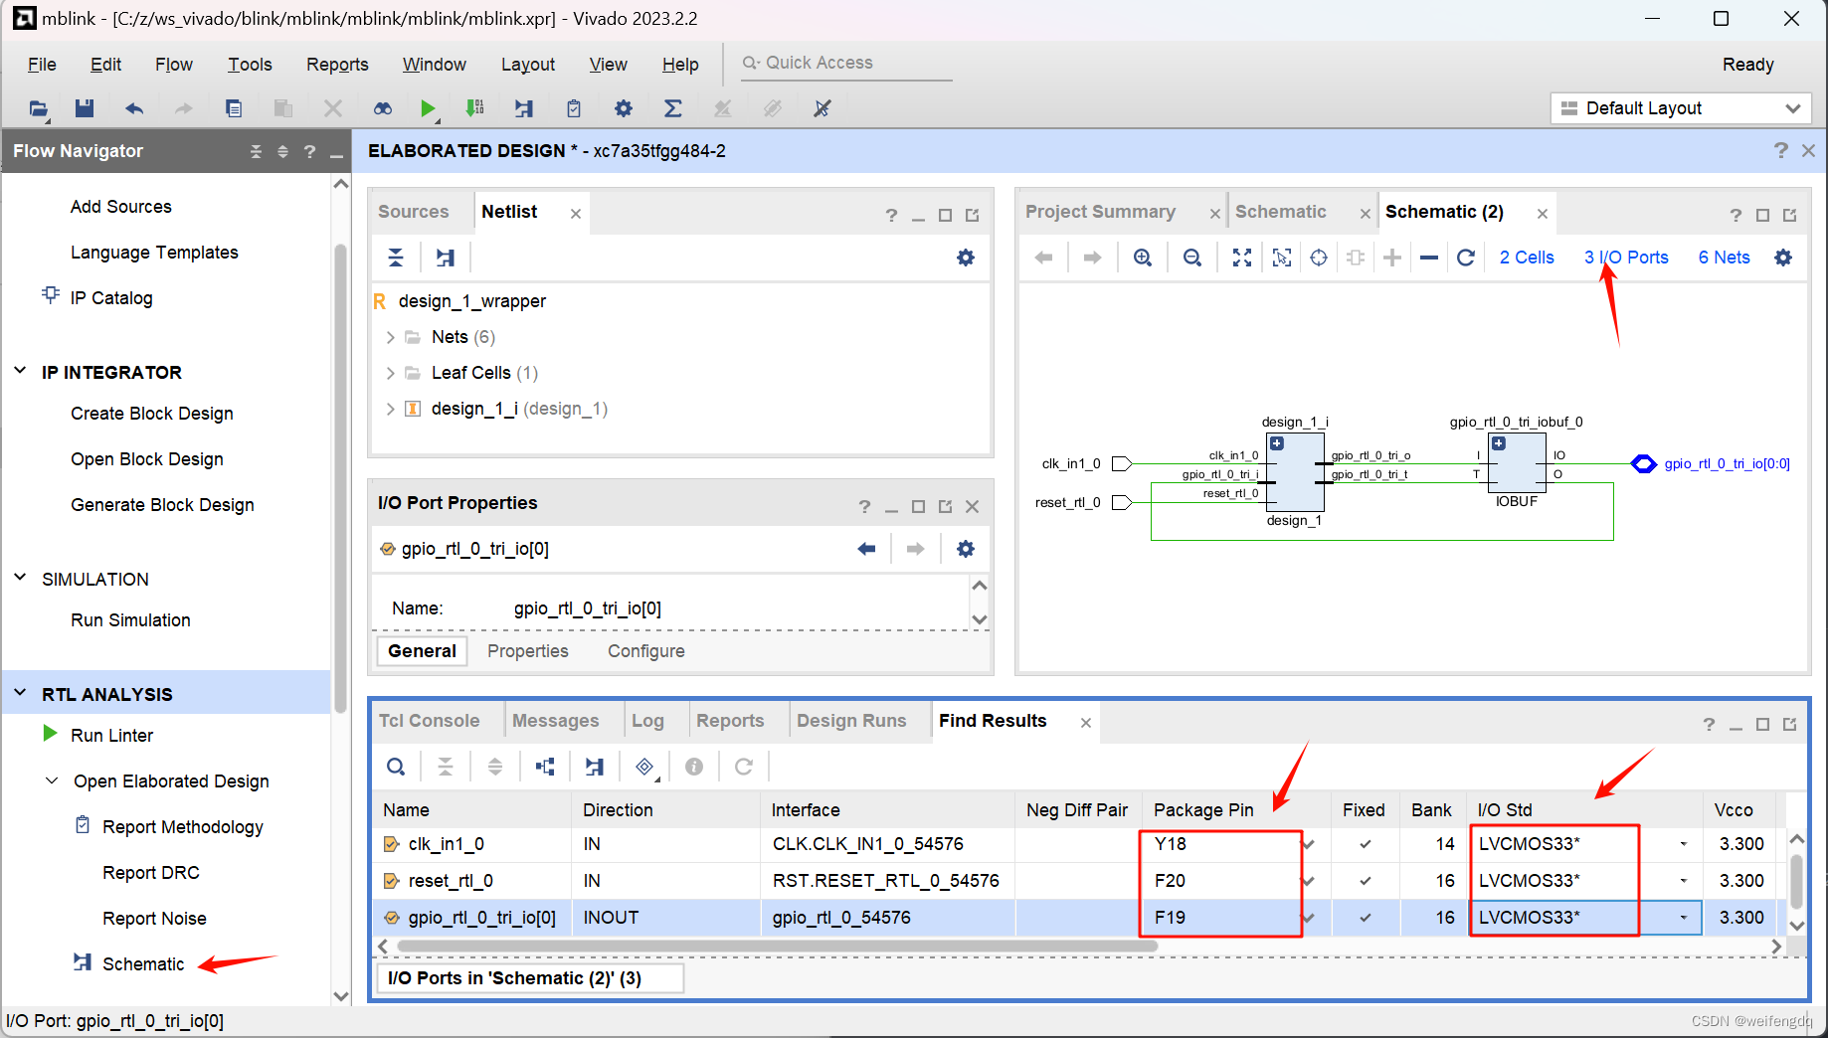
Task: Open search in Find Results toolbar
Action: point(396,767)
